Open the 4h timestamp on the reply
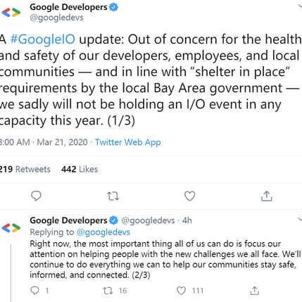This screenshot has height=302, width=302. 187,220
